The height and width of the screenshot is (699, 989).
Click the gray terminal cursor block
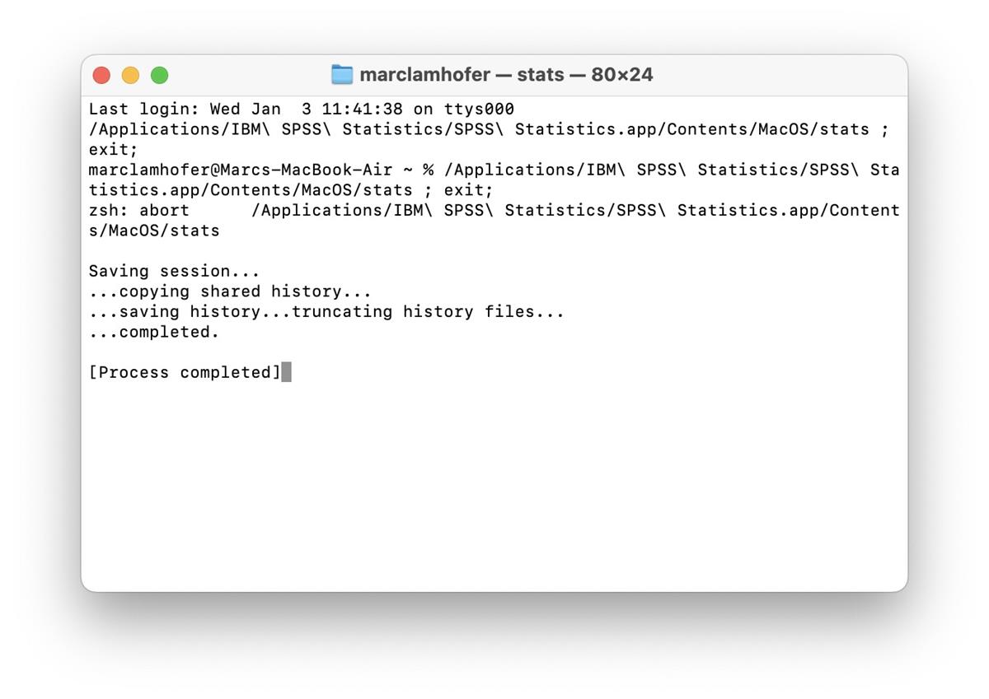(x=286, y=372)
